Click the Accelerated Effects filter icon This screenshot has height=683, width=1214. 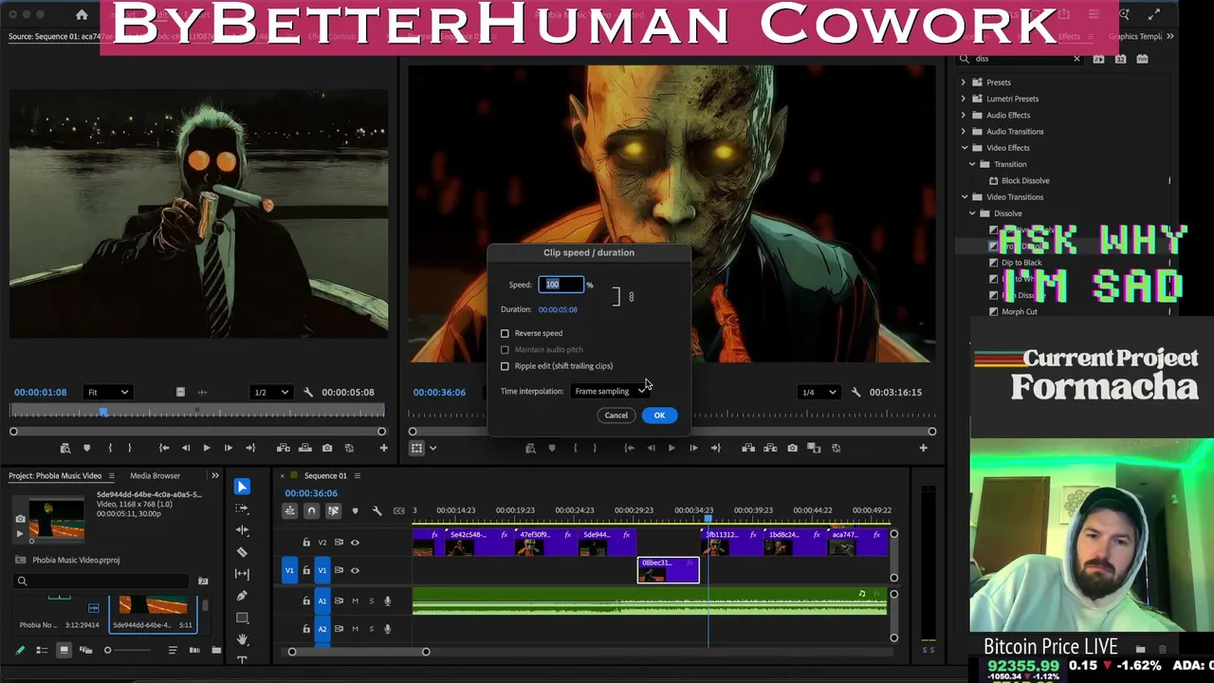pos(1098,59)
